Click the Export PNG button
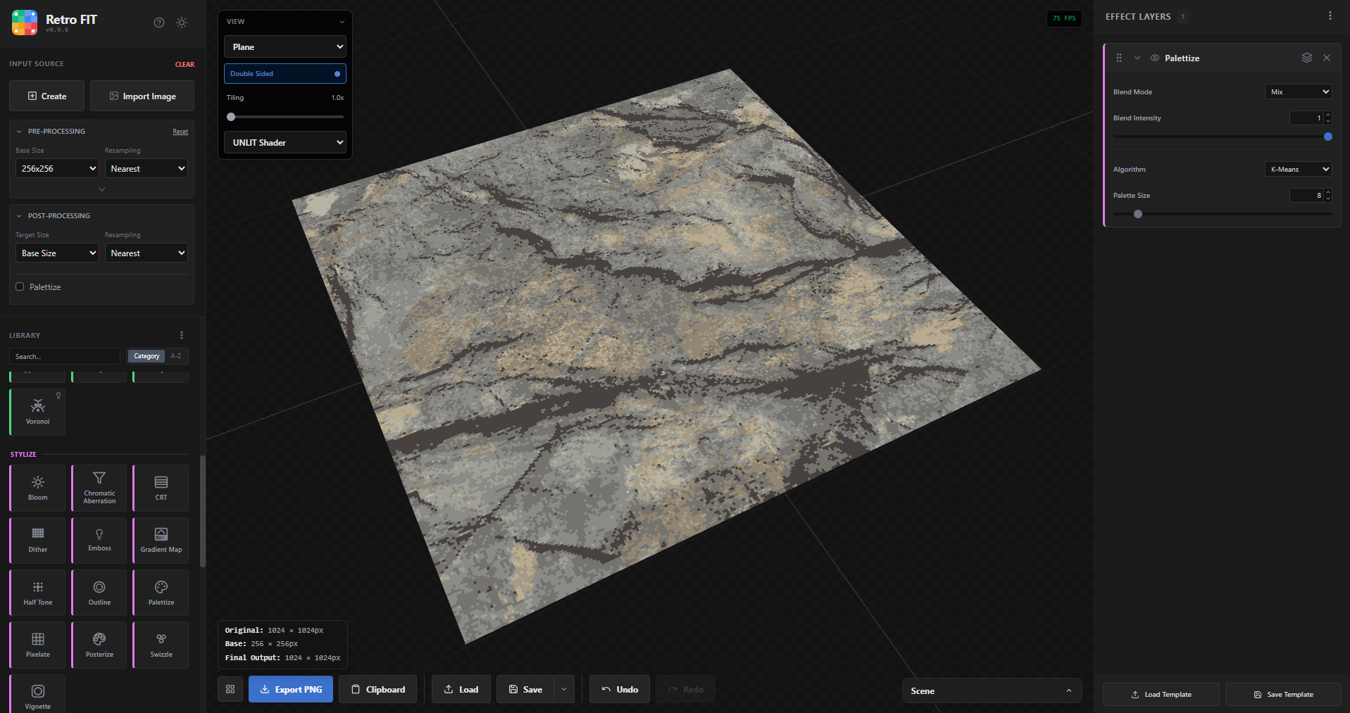 point(291,689)
